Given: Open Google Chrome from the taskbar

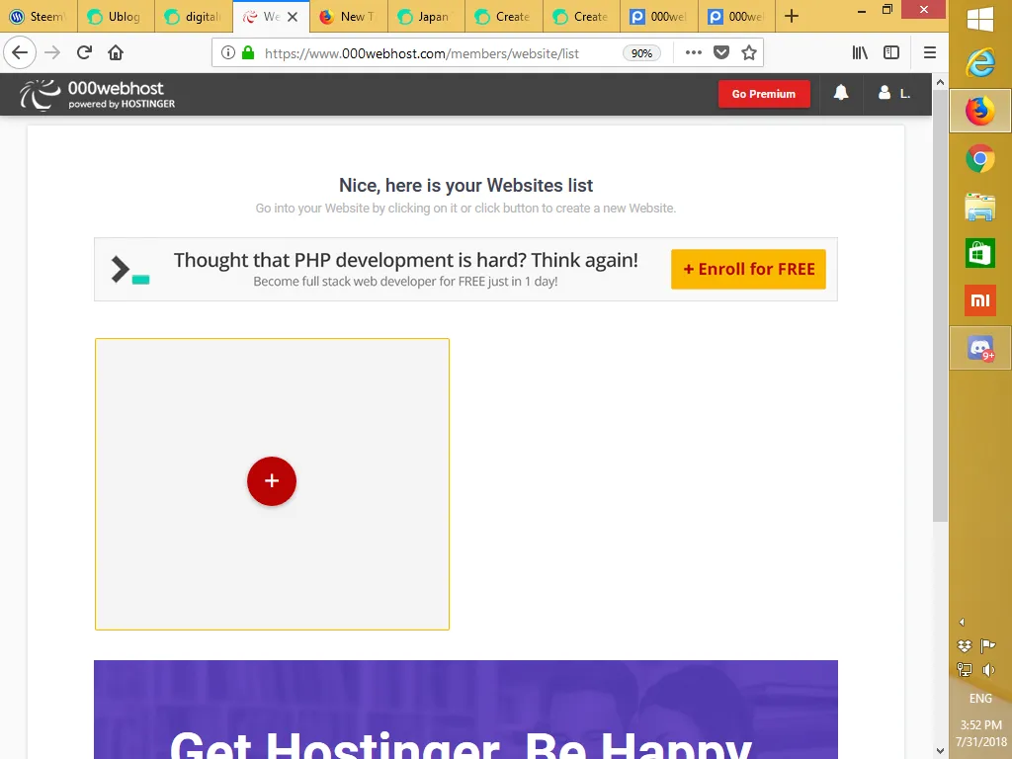Looking at the screenshot, I should click(x=979, y=159).
